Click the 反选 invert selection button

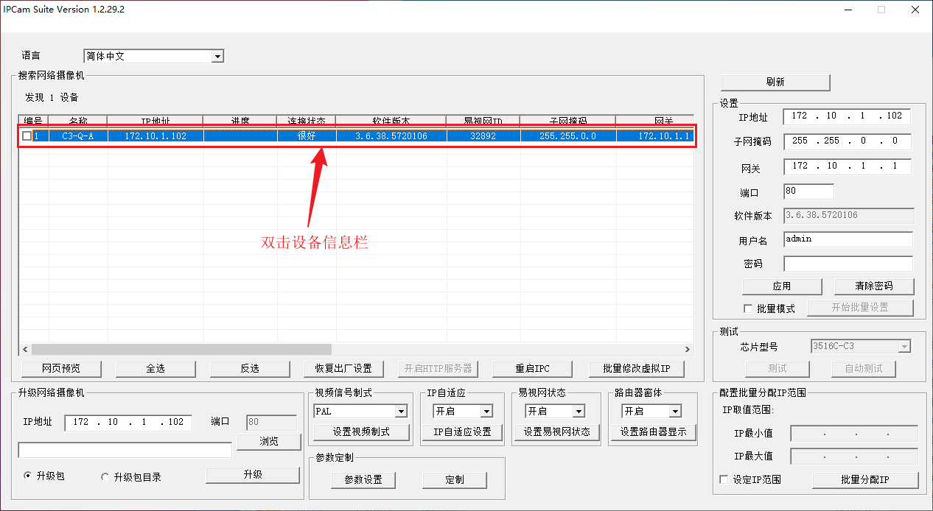[x=250, y=369]
